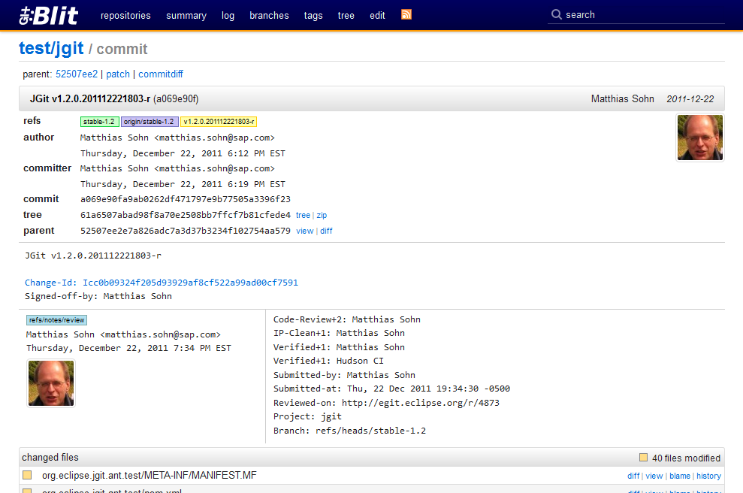Click the avatar under the review note
This screenshot has width=743, height=493.
(51, 383)
